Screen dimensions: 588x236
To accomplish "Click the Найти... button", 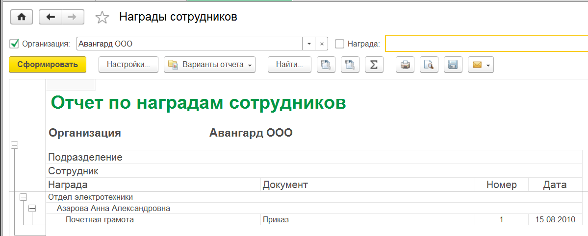I will click(289, 65).
